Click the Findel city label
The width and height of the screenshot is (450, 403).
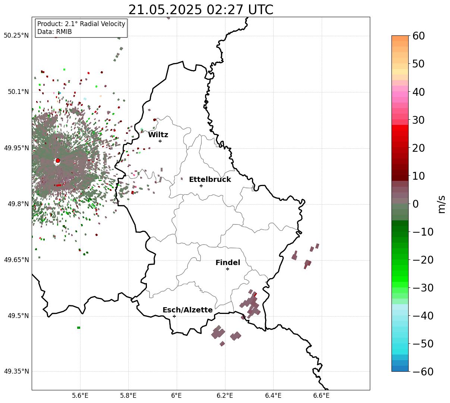pos(228,263)
